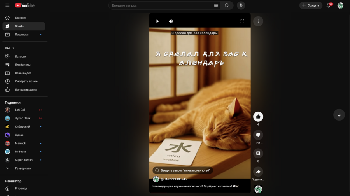This screenshot has height=196, width=350.
Task: Open the notifications bell
Action: [328, 5]
